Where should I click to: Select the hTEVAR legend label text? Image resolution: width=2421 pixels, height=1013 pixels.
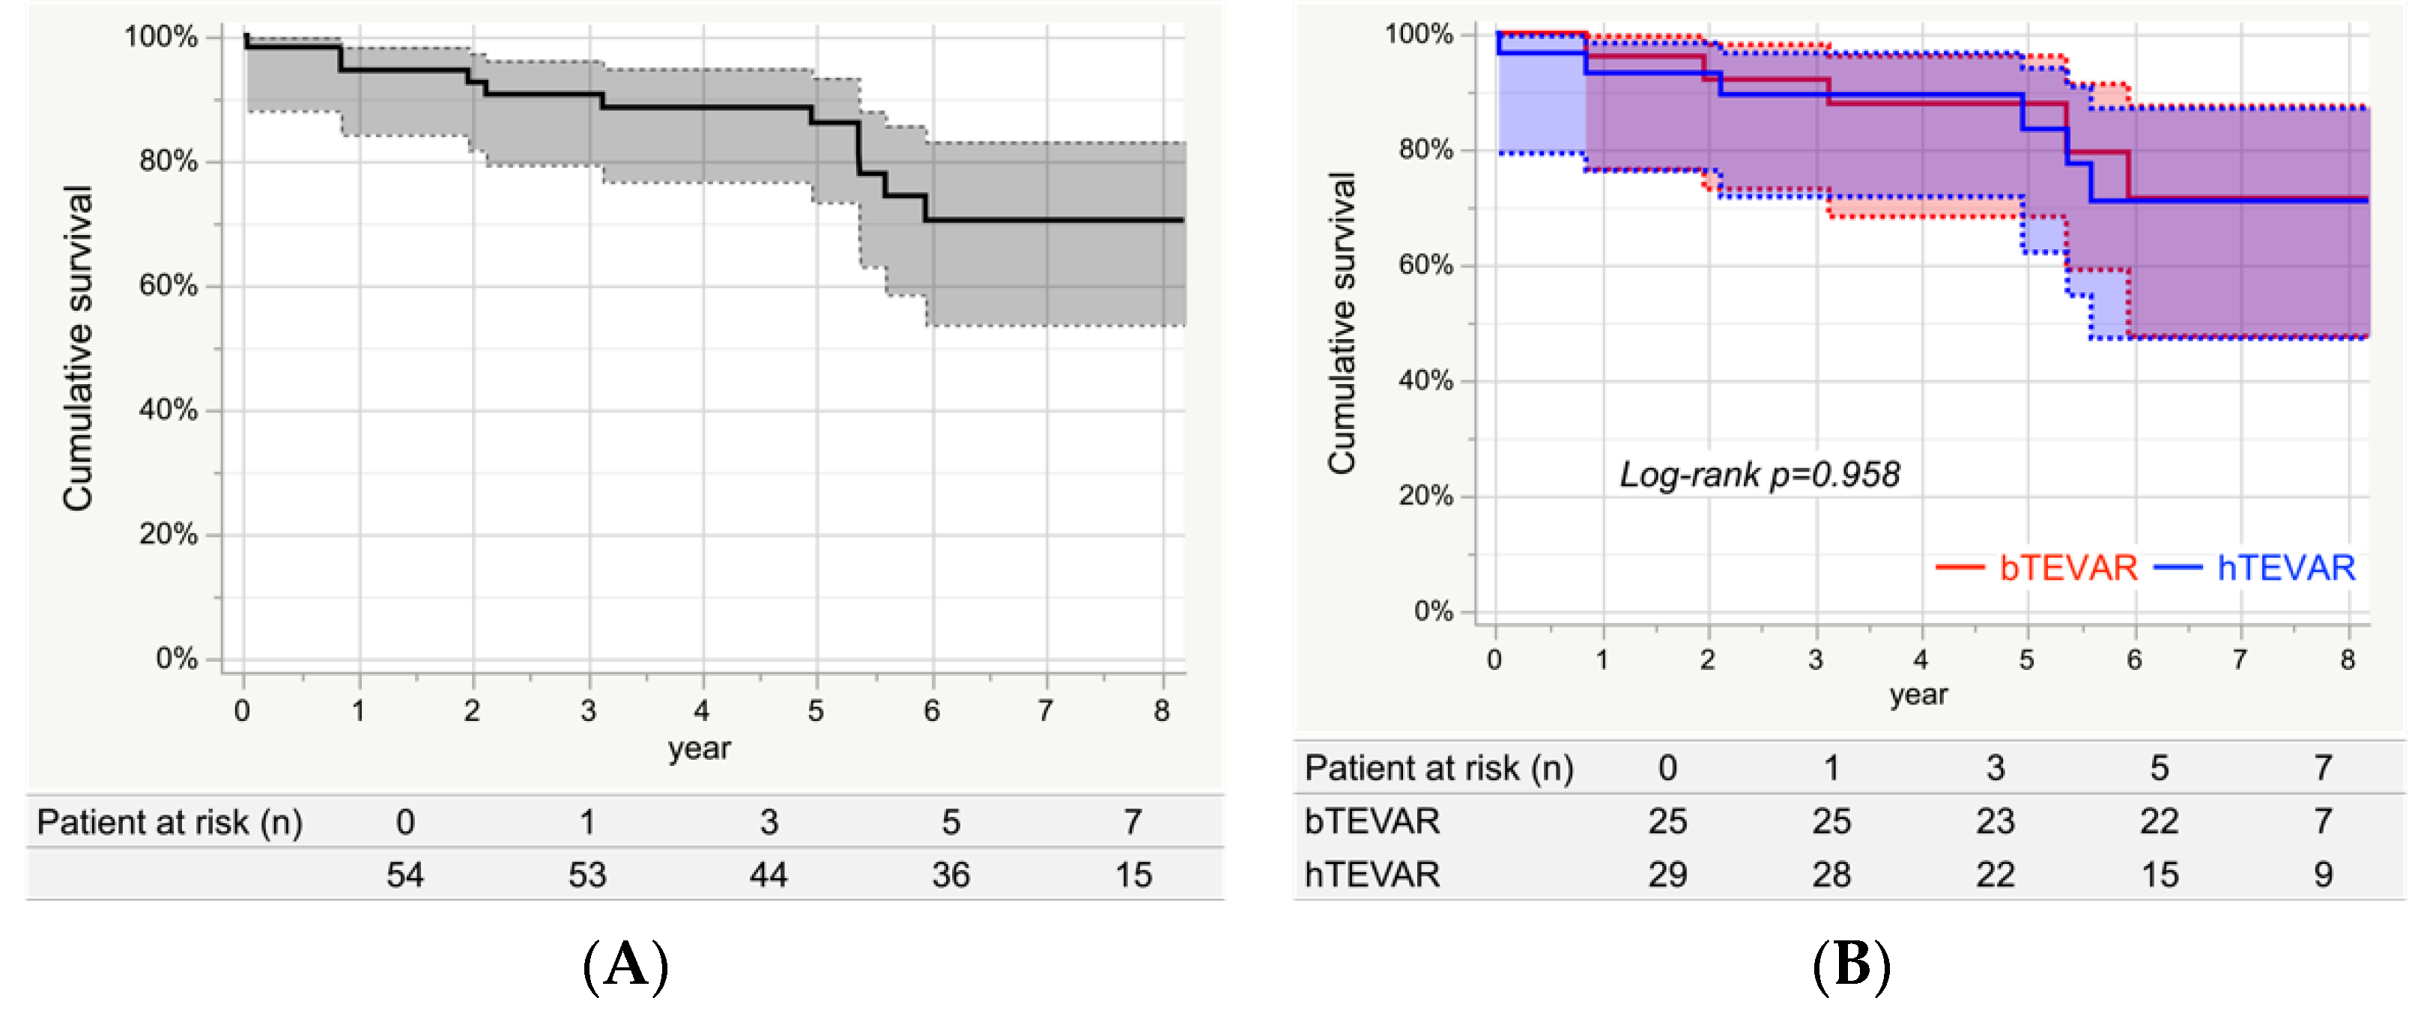point(2285,568)
